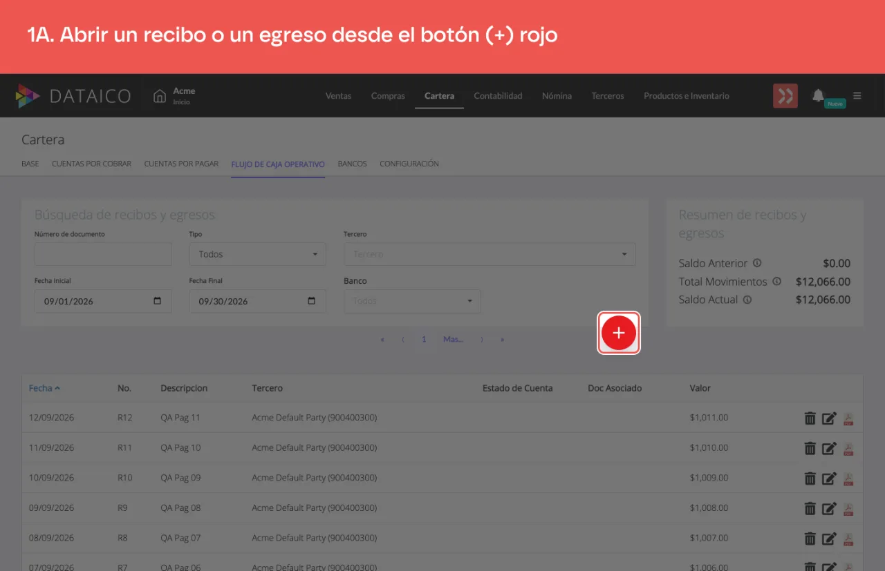Delete receipt R10 with trash icon
The width and height of the screenshot is (885, 571).
coord(810,478)
